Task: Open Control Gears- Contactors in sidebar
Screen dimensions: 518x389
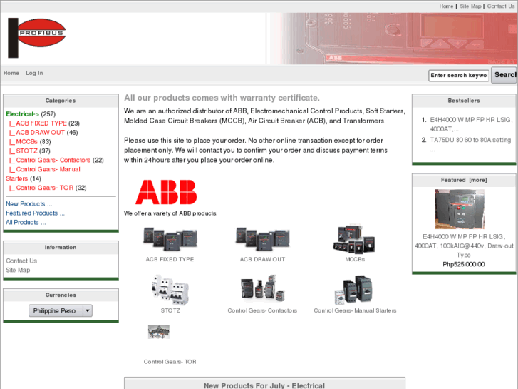Action: pos(53,160)
